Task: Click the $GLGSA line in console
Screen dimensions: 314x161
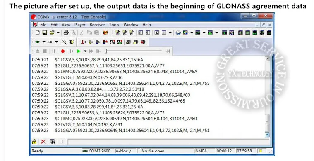Action: pyautogui.click(x=100, y=89)
